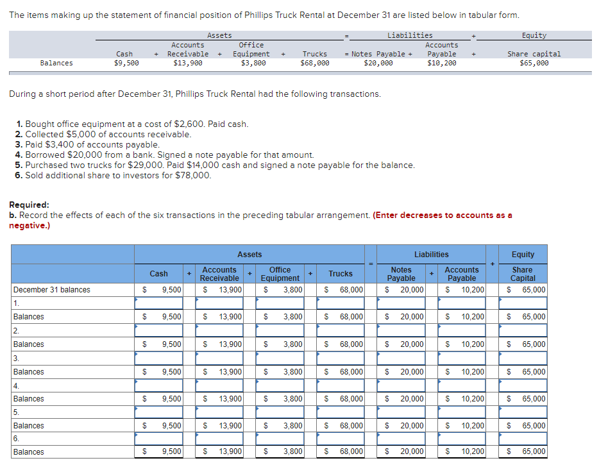Select Share Capital input for transaction 1
Viewport: 608px width, 472px height.
[523, 303]
